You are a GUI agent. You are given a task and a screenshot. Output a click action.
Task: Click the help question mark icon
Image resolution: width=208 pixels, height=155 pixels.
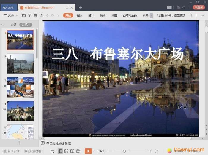pos(191,15)
